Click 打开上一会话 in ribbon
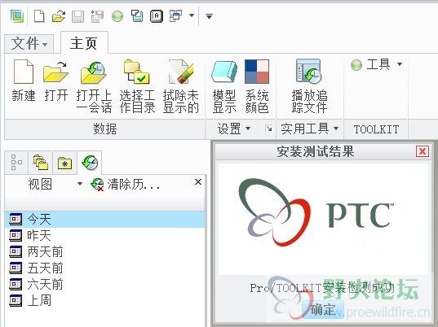The image size is (438, 327). [94, 86]
